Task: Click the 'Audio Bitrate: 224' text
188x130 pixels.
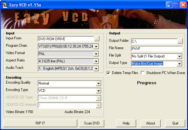Action: [77, 112]
